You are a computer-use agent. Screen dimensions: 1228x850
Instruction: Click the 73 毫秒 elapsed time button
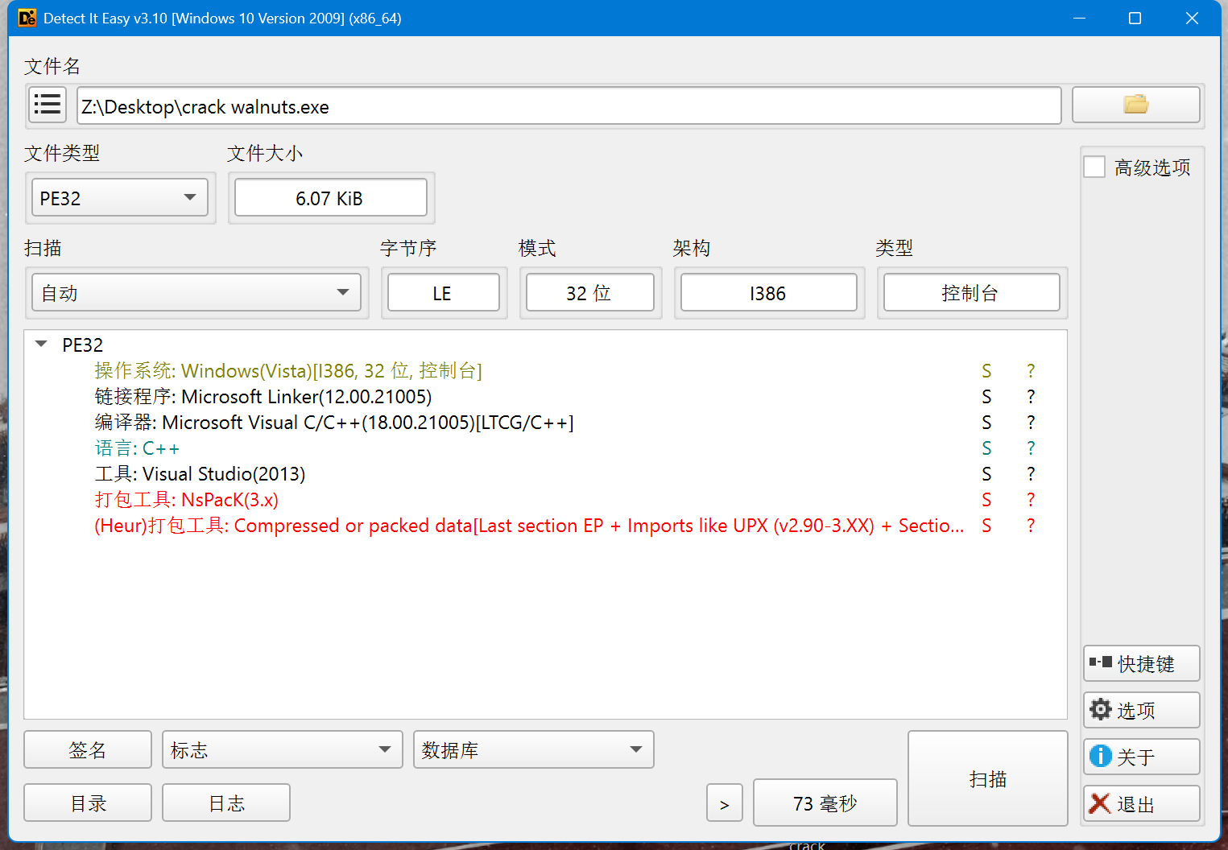click(825, 803)
